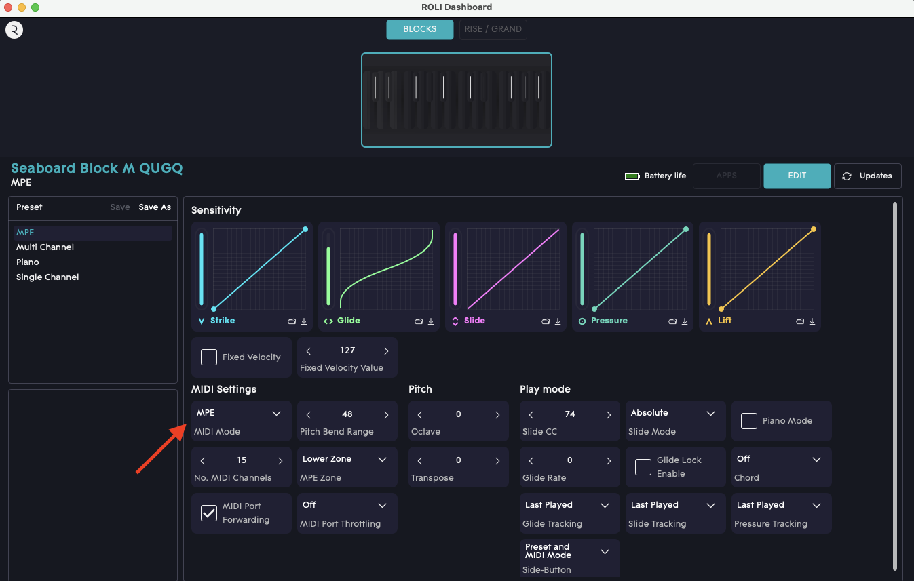Click the Lift dimension icon
Viewport: 914px width, 581px height.
709,321
